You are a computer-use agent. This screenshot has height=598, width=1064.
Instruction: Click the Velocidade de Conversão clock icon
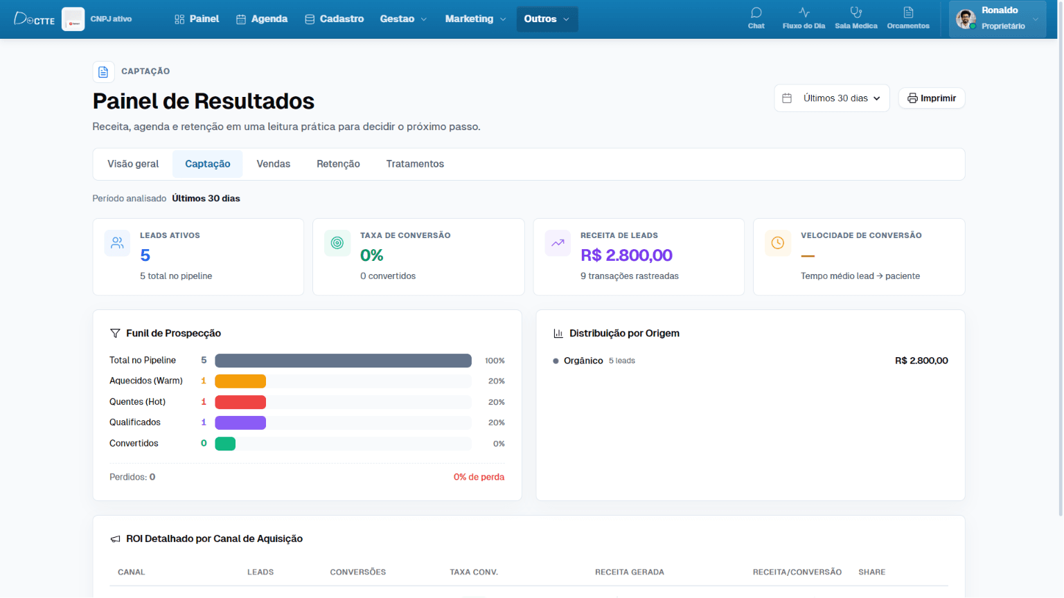778,243
